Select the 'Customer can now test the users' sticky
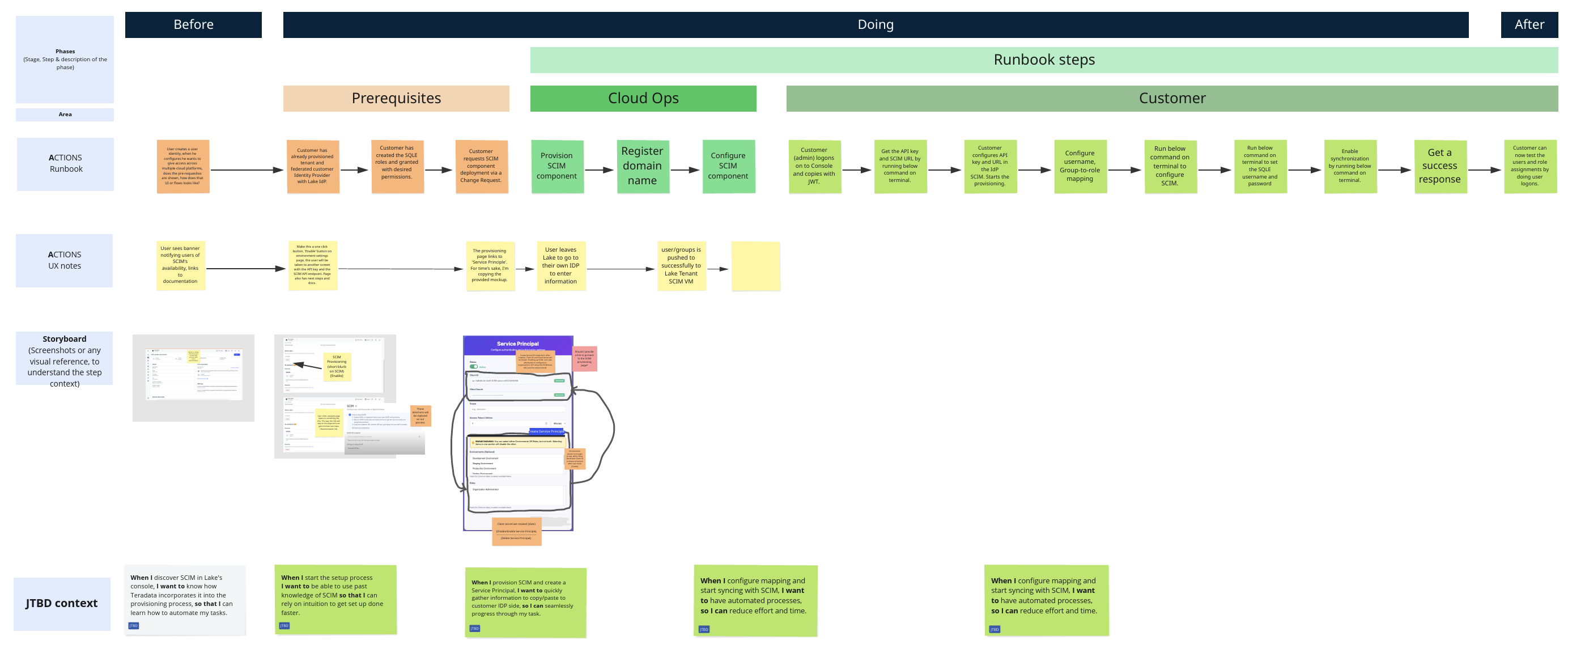The height and width of the screenshot is (653, 1572). 1530,166
